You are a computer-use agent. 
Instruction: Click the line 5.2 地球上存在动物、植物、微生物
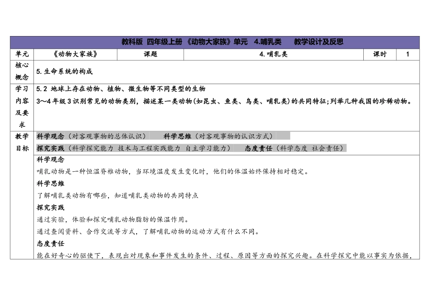click(121, 89)
